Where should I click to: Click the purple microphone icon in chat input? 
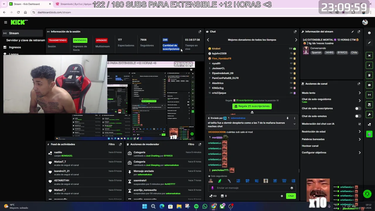(x=212, y=188)
